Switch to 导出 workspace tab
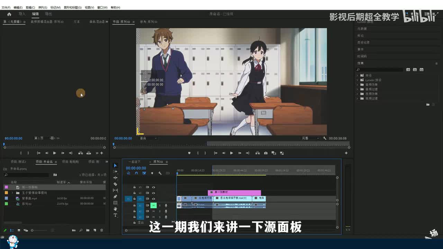Viewport: 443px width, 249px height. coord(48,14)
